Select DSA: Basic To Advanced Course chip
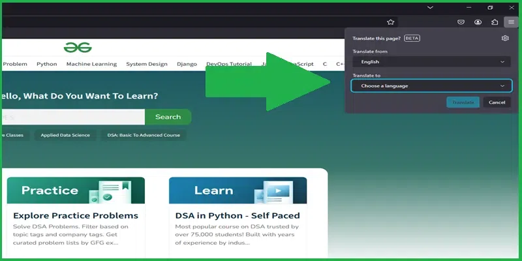This screenshot has width=522, height=261. [x=144, y=135]
